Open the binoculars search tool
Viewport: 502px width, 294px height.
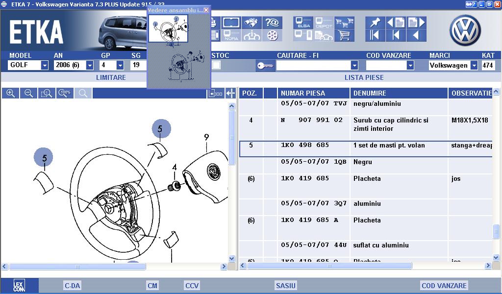click(x=251, y=23)
